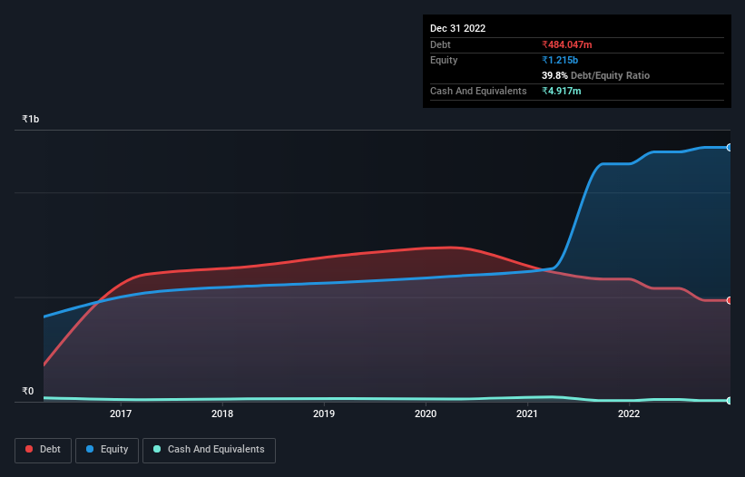The height and width of the screenshot is (477, 745).
Task: Click the Debt end-point marker on the red line
Action: [730, 300]
